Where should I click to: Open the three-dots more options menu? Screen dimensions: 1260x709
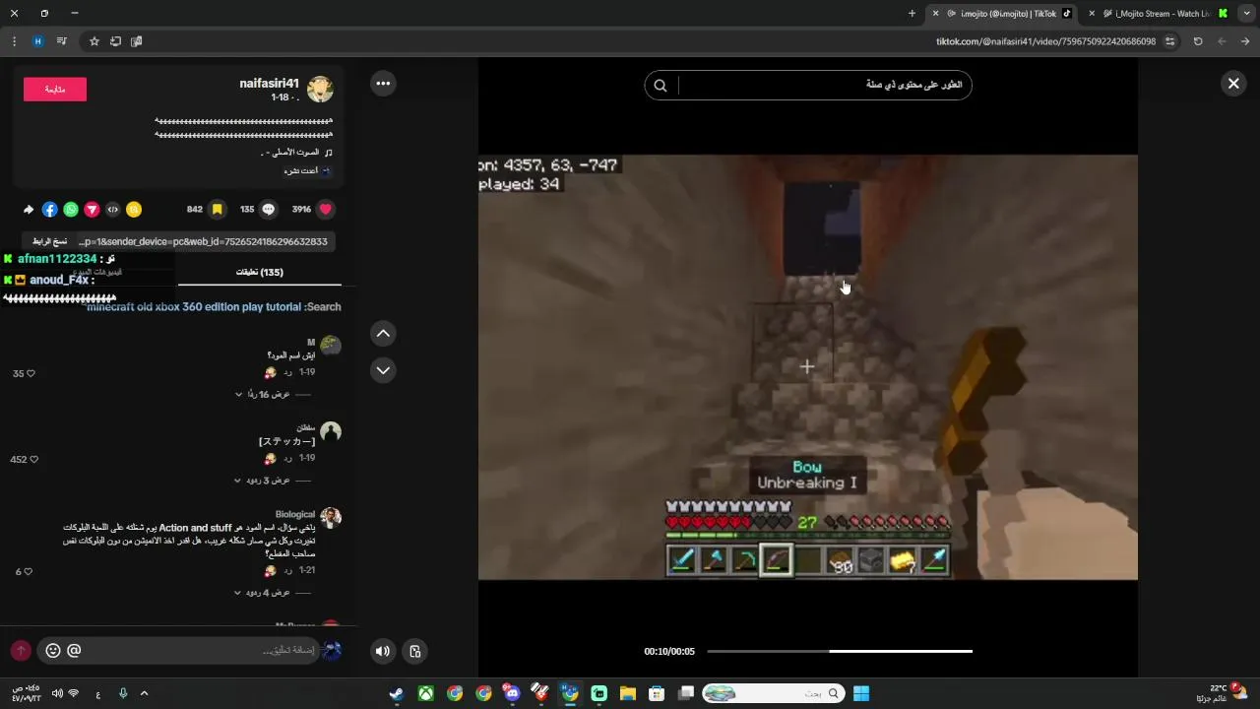point(383,84)
